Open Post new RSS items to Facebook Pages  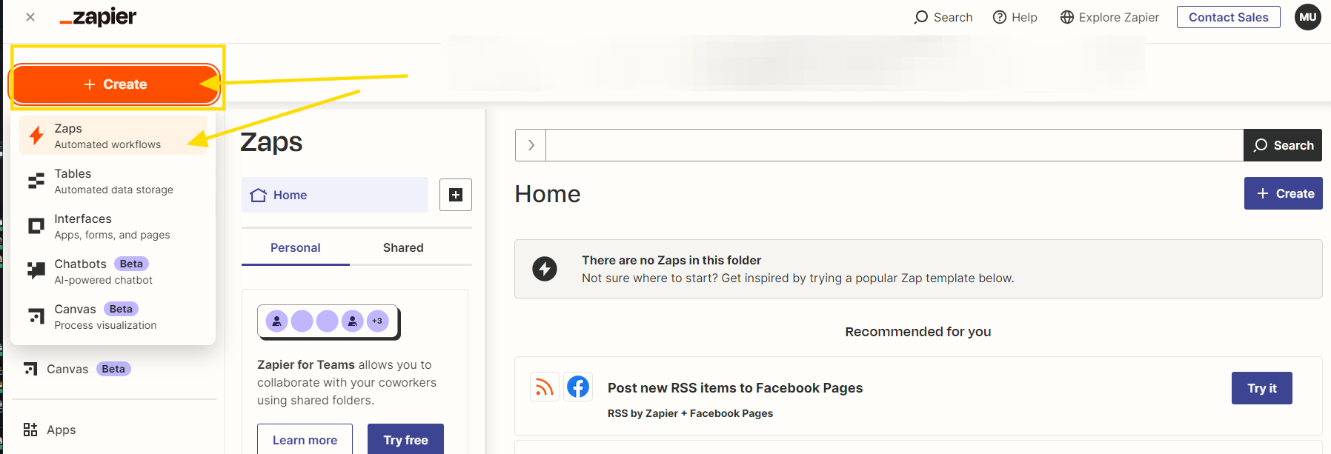(x=735, y=388)
